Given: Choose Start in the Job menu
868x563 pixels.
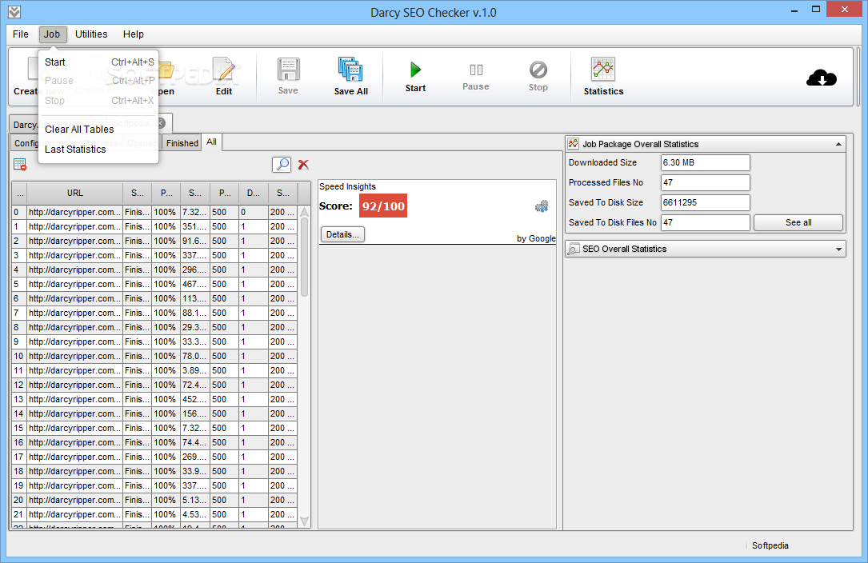Looking at the screenshot, I should point(98,62).
